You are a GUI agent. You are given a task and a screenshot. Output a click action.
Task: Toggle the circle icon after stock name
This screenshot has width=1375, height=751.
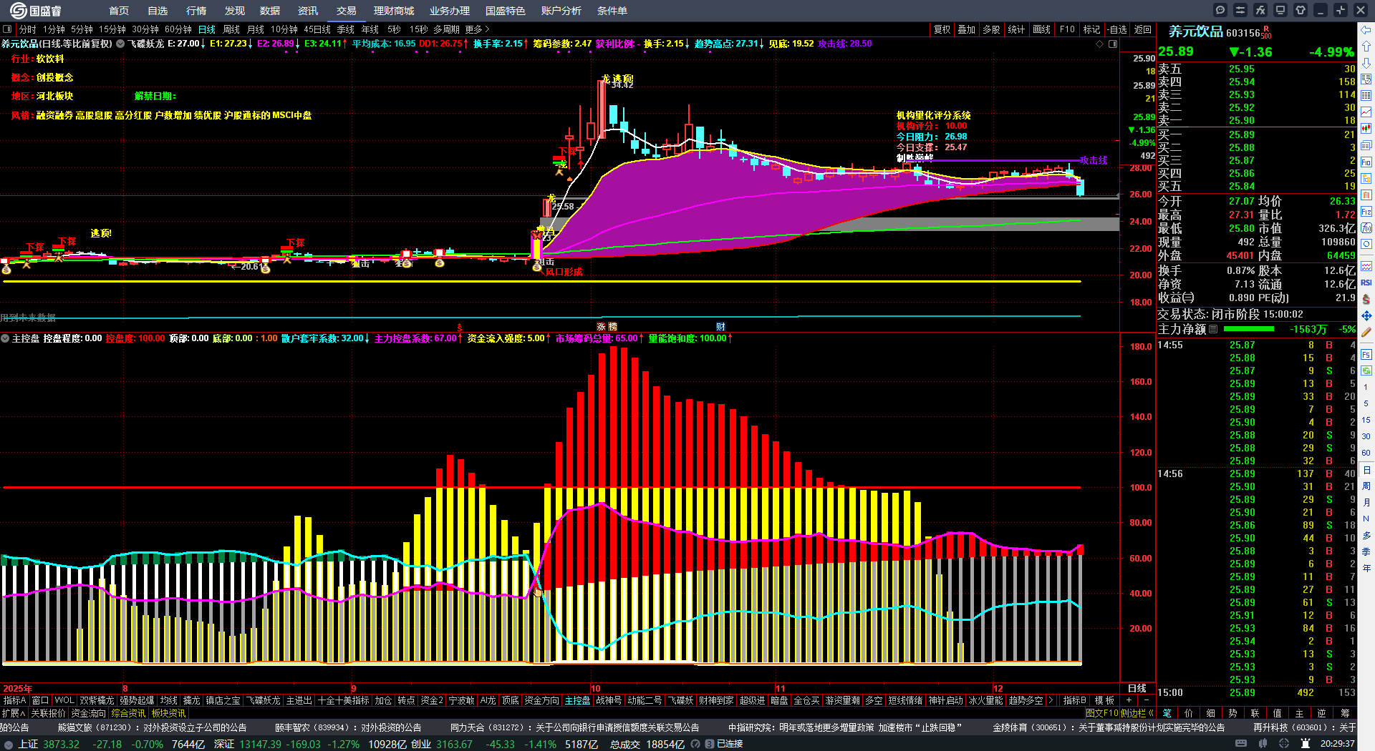coord(120,44)
